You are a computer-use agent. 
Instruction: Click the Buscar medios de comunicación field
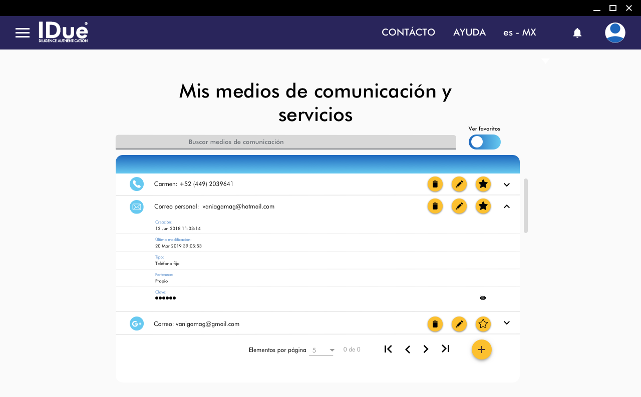pos(285,142)
